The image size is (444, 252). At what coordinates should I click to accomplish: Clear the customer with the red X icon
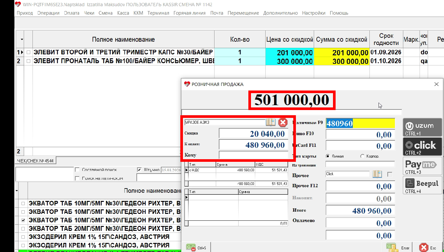[x=283, y=122]
